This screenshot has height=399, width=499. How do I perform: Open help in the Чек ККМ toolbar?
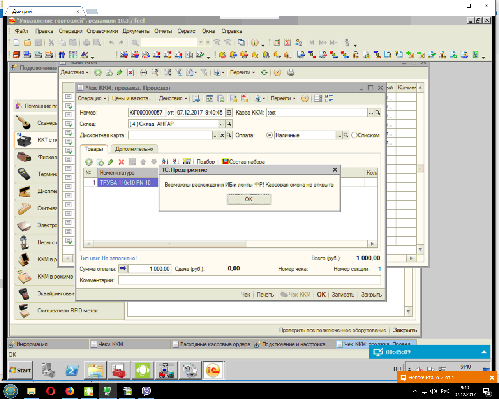click(x=305, y=99)
